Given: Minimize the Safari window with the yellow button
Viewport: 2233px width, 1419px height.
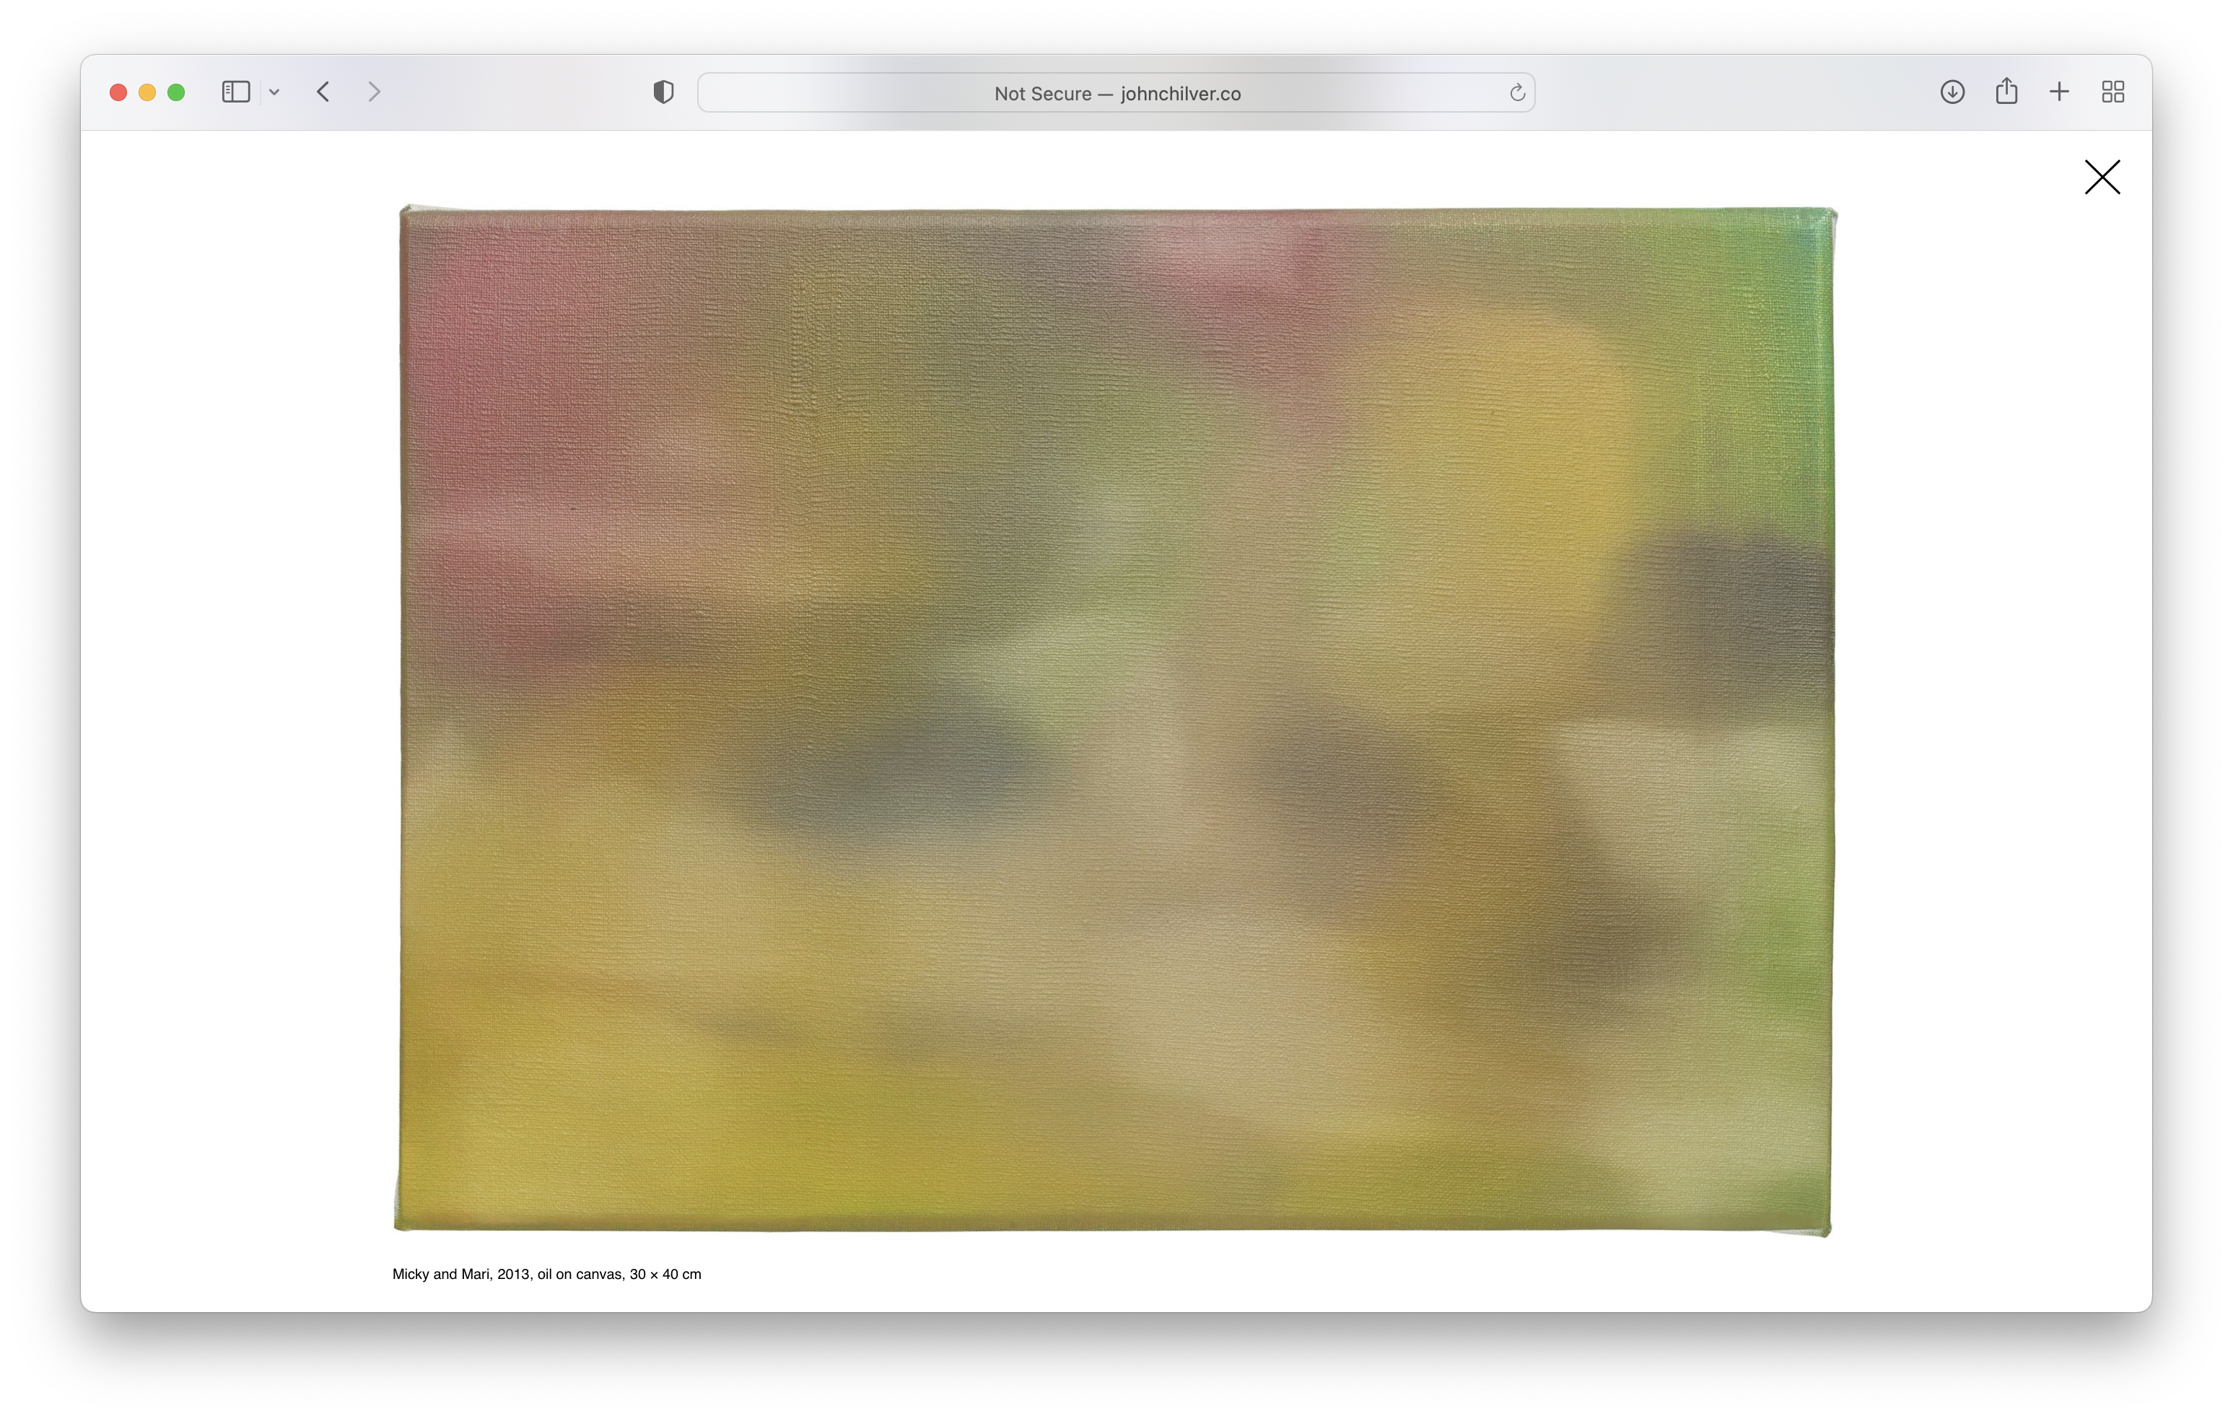Looking at the screenshot, I should coord(147,92).
